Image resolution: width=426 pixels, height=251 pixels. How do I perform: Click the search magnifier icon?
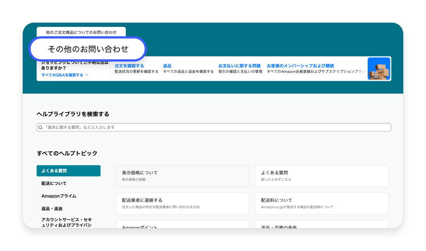tap(41, 128)
